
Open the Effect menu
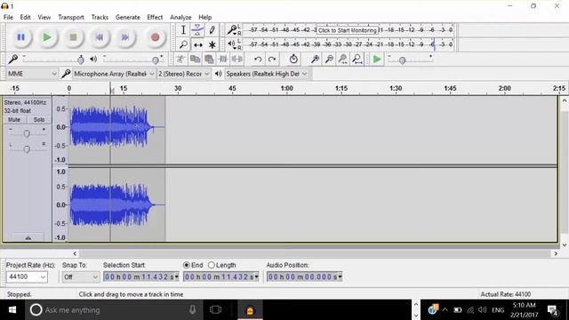pos(155,17)
